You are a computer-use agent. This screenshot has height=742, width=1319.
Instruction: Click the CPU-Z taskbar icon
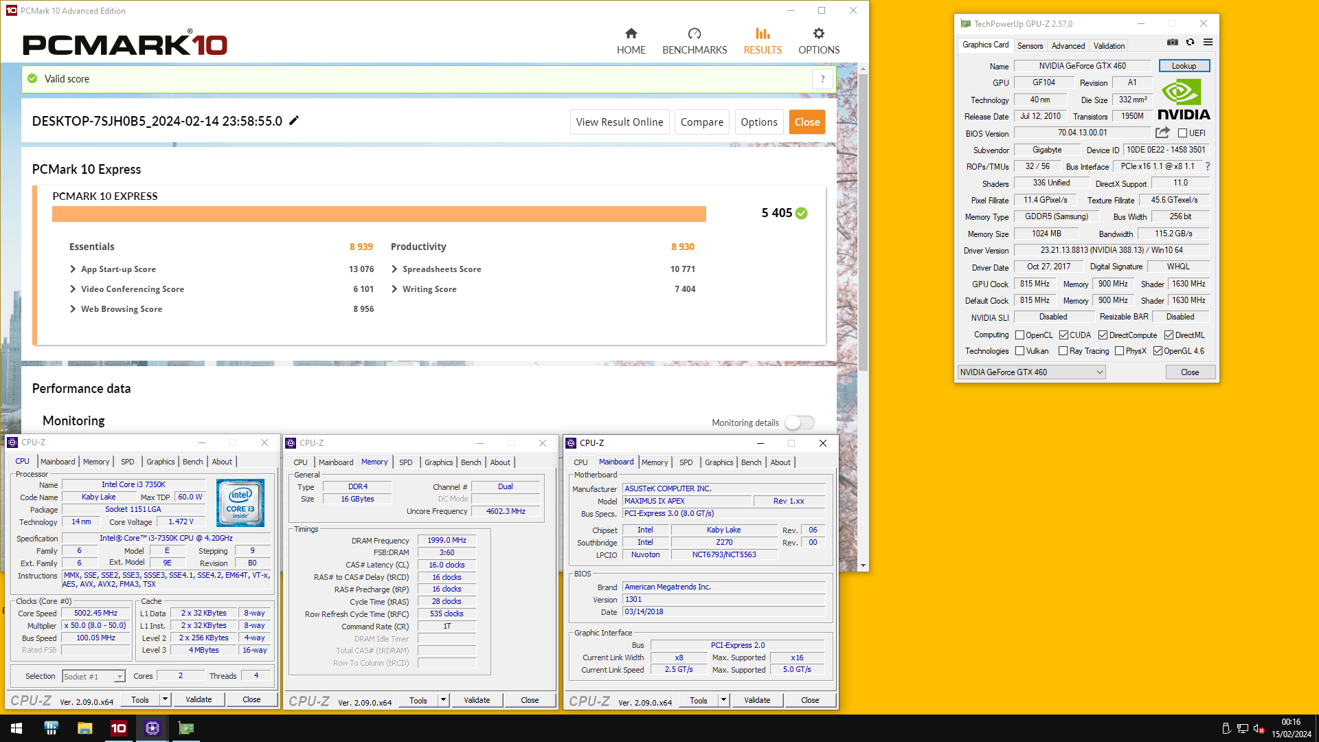pos(153,728)
